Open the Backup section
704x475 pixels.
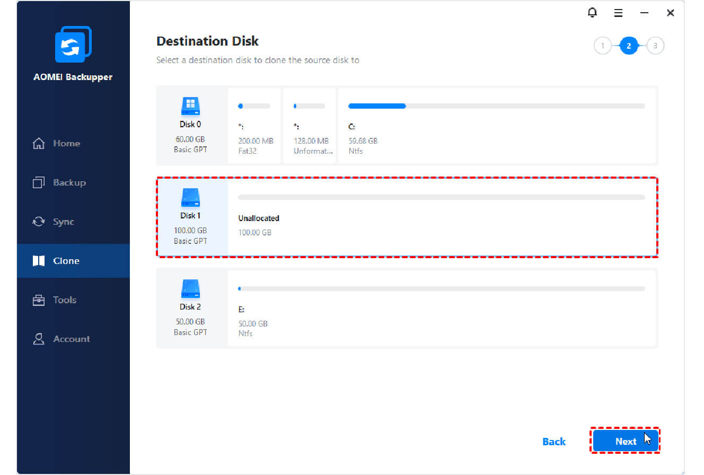pos(73,182)
